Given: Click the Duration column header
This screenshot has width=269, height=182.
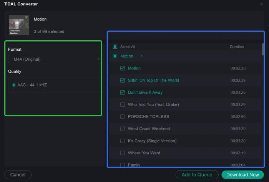Looking at the screenshot, I should point(237,47).
